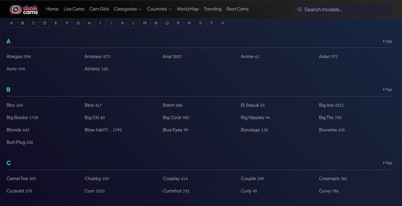Click the search magnifier icon
The image size is (402, 206).
299,9
